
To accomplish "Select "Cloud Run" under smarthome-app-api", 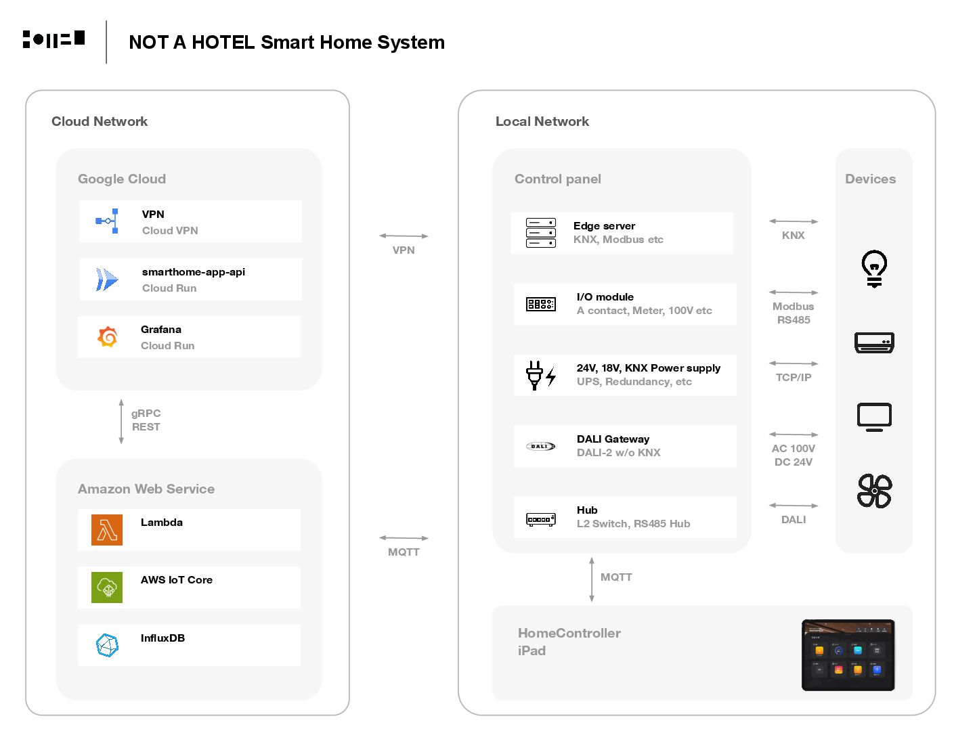I will coord(169,288).
